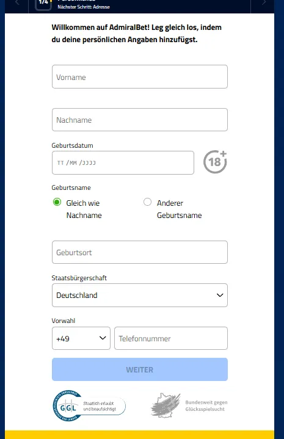Image resolution: width=284 pixels, height=439 pixels.
Task: Select 'Gleich wie Nachname' radio button
Action: (x=57, y=202)
